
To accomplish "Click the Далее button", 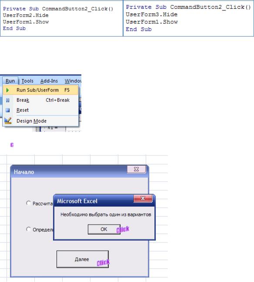I will coord(83,259).
